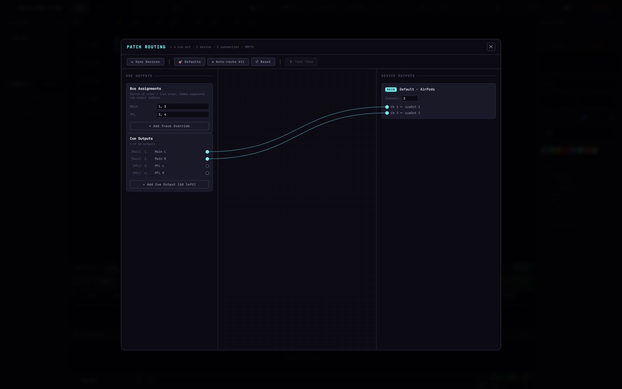Click the Bus Assignments heading

[x=145, y=89]
